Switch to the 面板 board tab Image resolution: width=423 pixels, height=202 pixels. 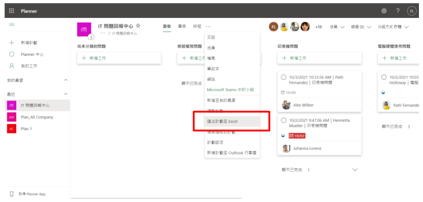[x=167, y=26]
